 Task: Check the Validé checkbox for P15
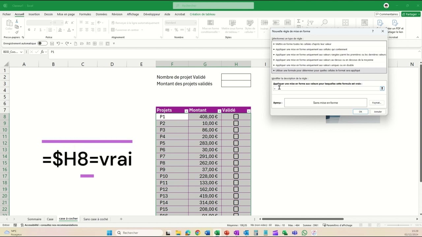(x=236, y=209)
